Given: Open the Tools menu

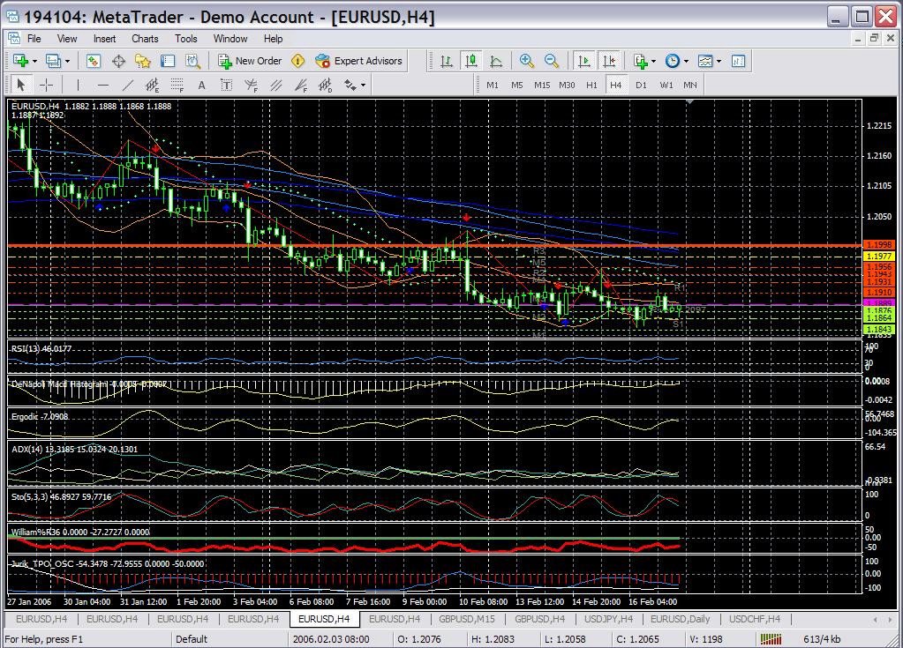Looking at the screenshot, I should tap(186, 39).
